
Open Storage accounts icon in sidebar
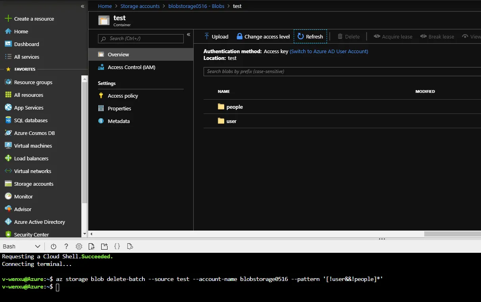[8, 184]
